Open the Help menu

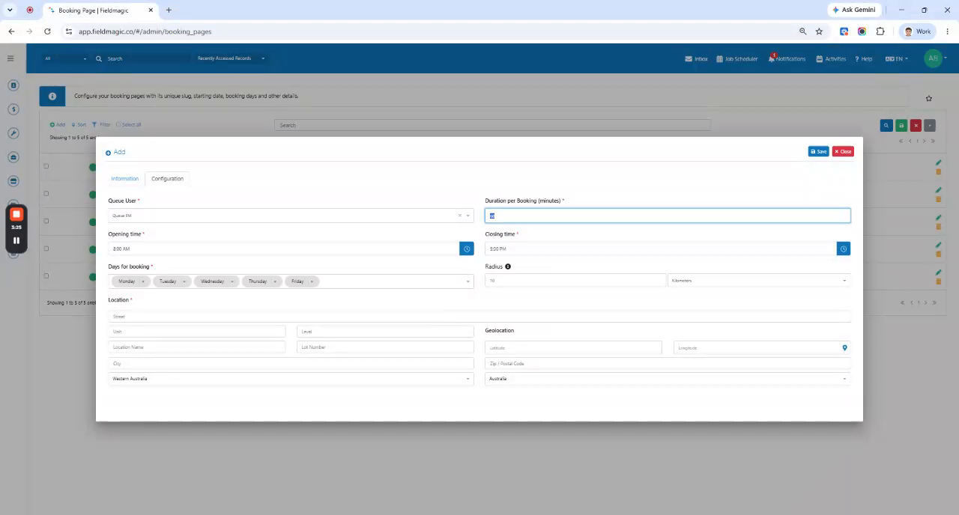pos(864,58)
